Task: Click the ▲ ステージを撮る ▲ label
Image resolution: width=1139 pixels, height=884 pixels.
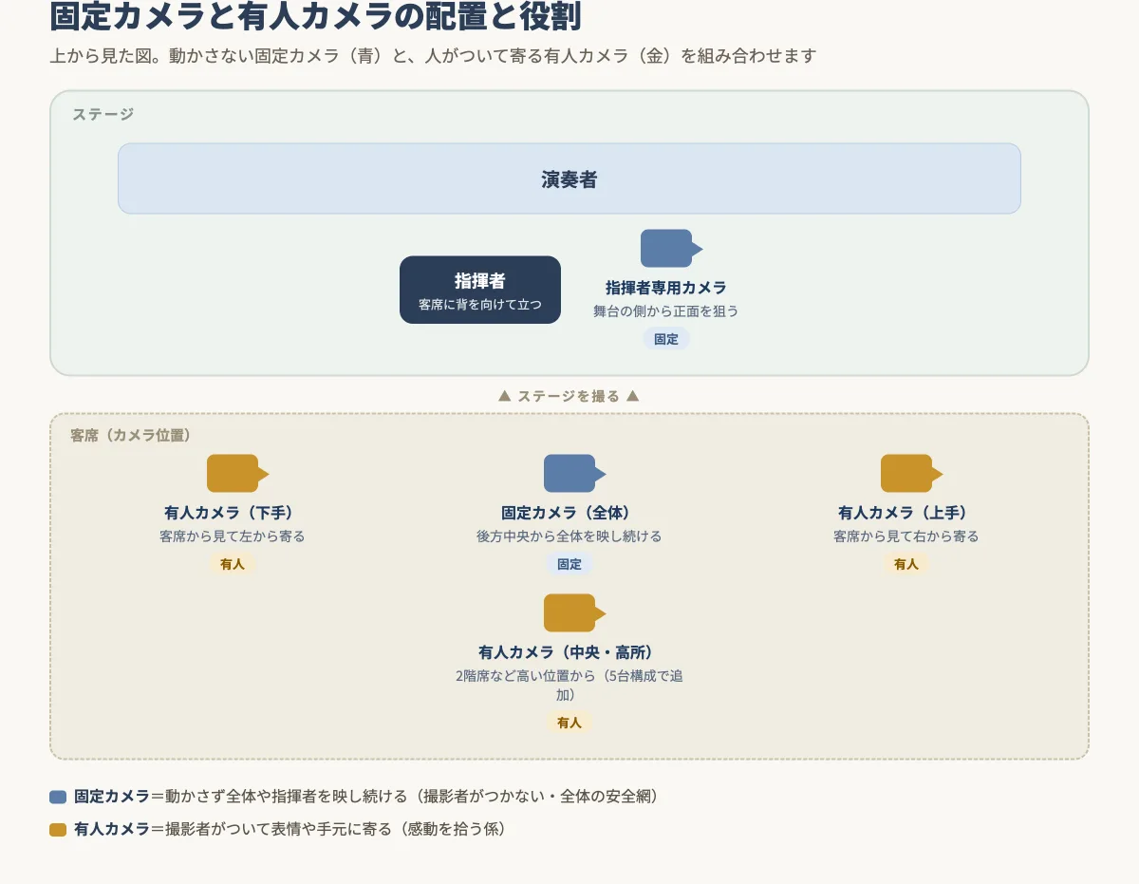Action: (x=569, y=396)
